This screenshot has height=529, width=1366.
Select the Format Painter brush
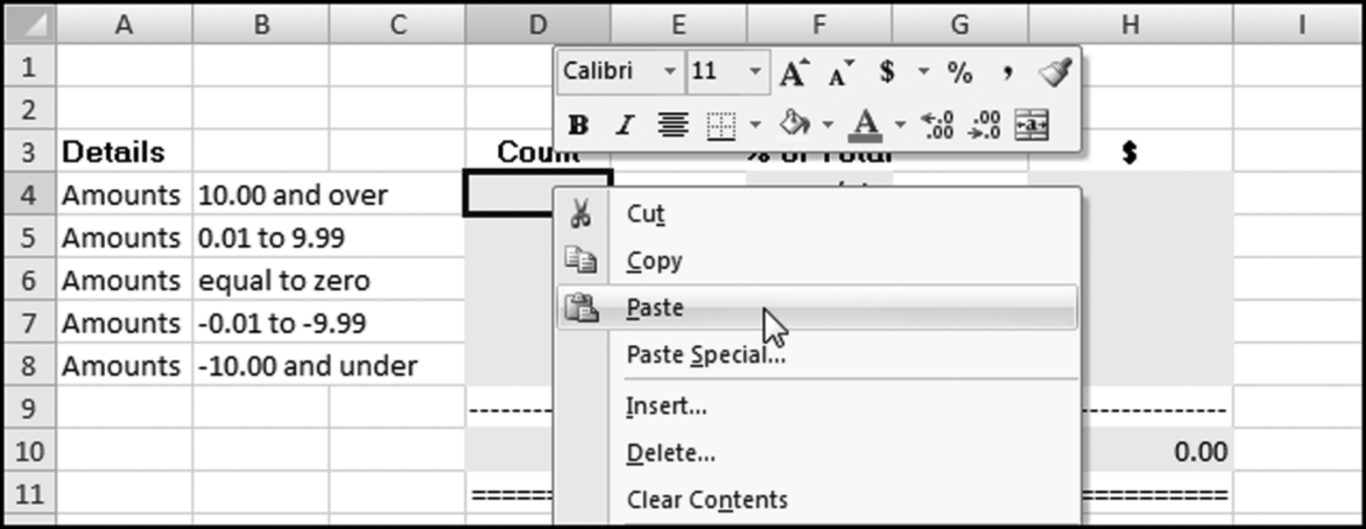click(x=1054, y=74)
